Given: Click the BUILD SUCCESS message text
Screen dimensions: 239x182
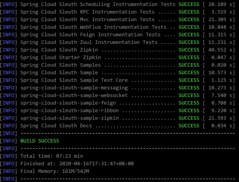Looking at the screenshot, I should click(40, 141).
